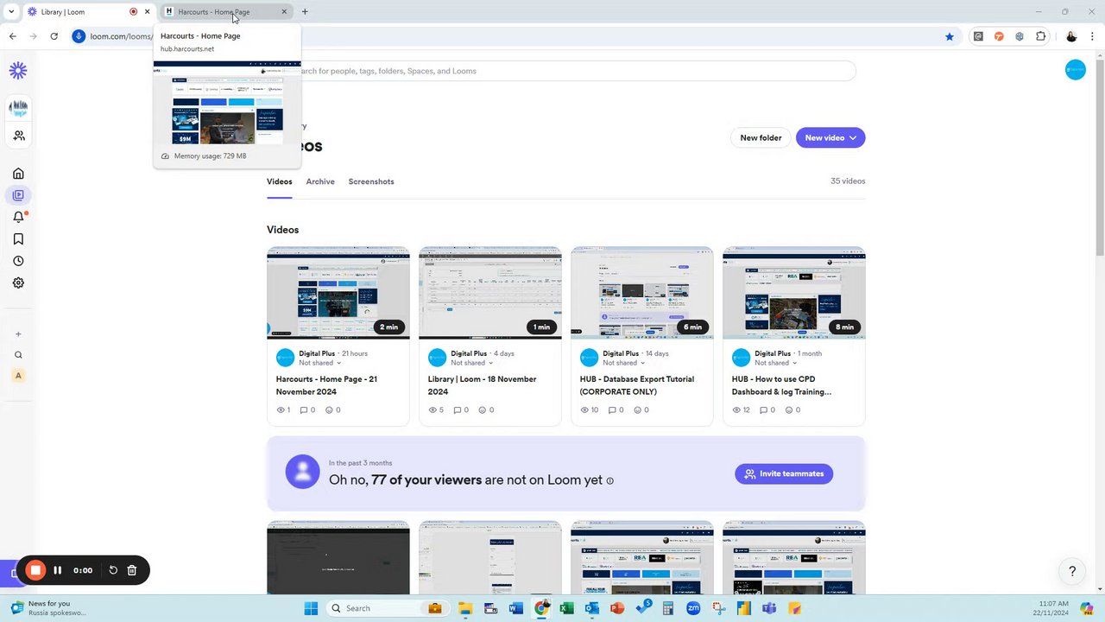The width and height of the screenshot is (1105, 622).
Task: Open the tab search dropdown arrow
Action: pos(11,11)
